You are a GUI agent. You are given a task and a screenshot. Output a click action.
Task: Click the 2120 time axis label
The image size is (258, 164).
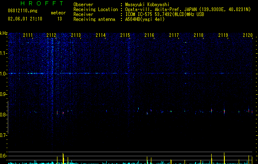[x=248, y=35]
